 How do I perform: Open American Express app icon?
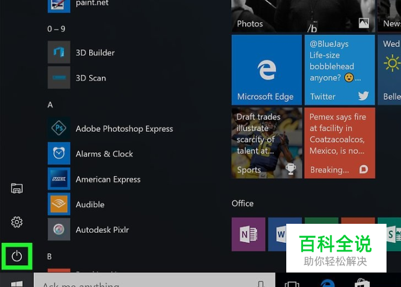(x=59, y=179)
